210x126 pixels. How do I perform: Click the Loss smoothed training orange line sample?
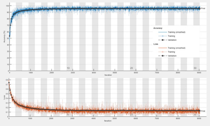tap(163, 48)
